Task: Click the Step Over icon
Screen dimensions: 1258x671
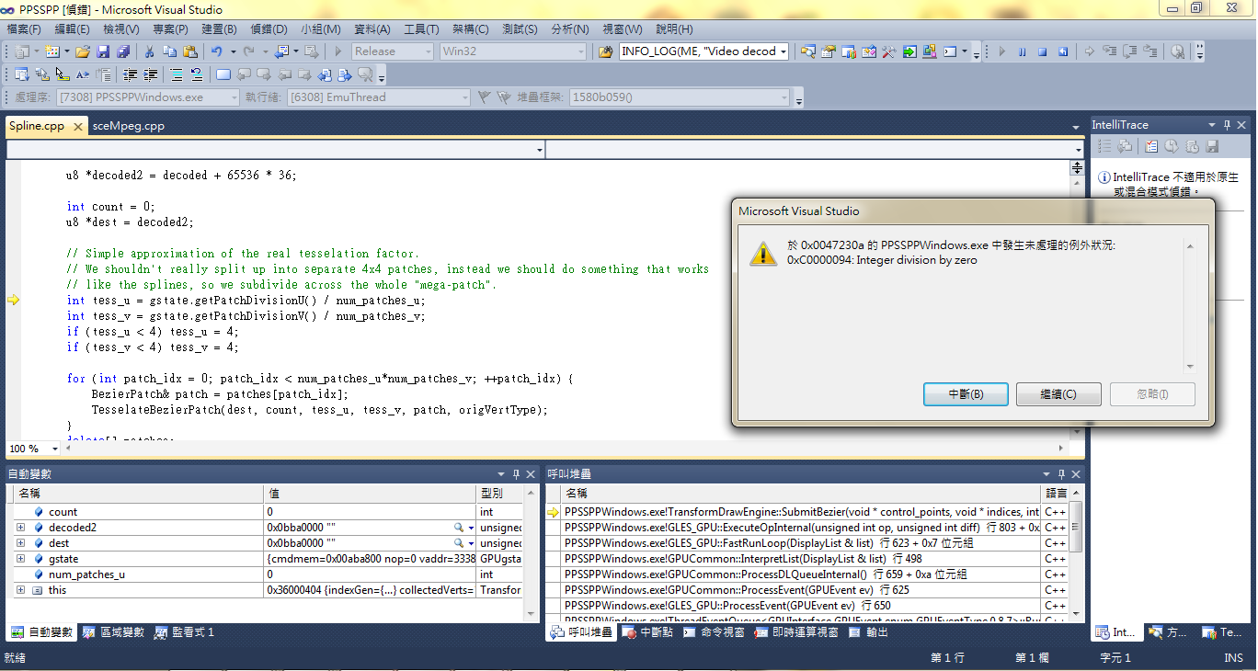Action: [x=1129, y=51]
